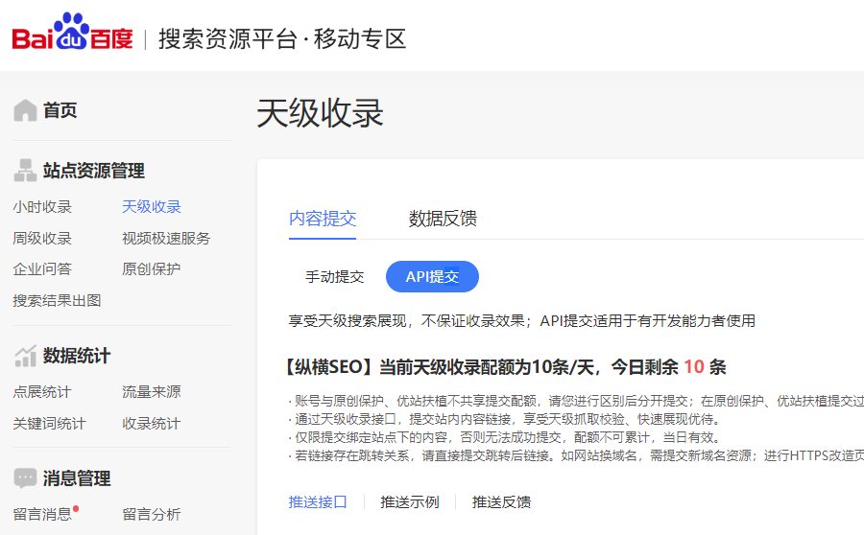Open 首页 in the sidebar
Viewport: 864px width, 535px height.
60,110
